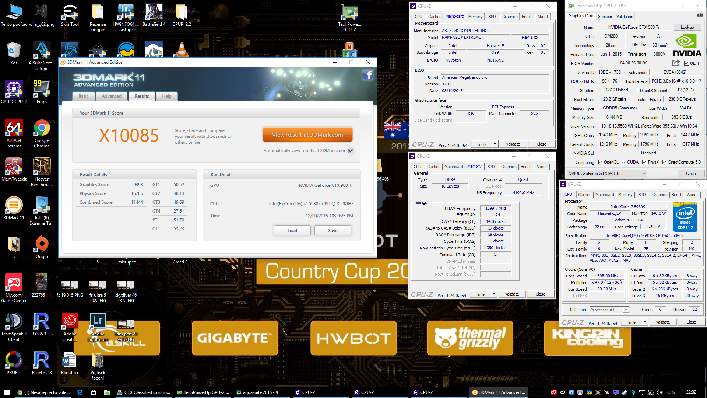The height and width of the screenshot is (398, 707).
Task: Open the fs ultra 5 402.PNG thumbnail
Action: tap(98, 291)
